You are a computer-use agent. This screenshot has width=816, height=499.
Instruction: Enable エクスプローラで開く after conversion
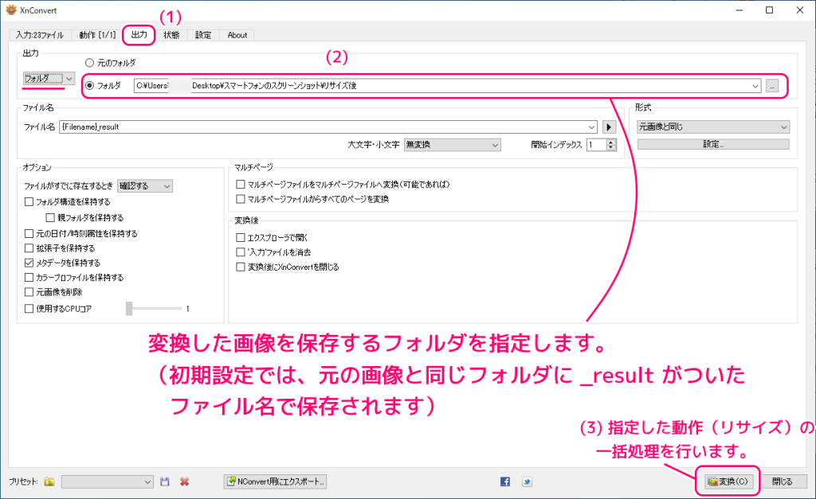(x=241, y=237)
